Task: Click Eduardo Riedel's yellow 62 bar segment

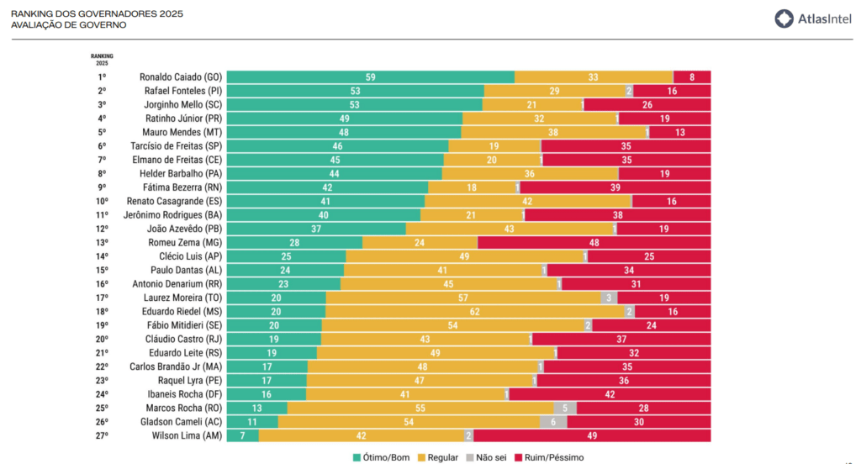Action: (475, 311)
